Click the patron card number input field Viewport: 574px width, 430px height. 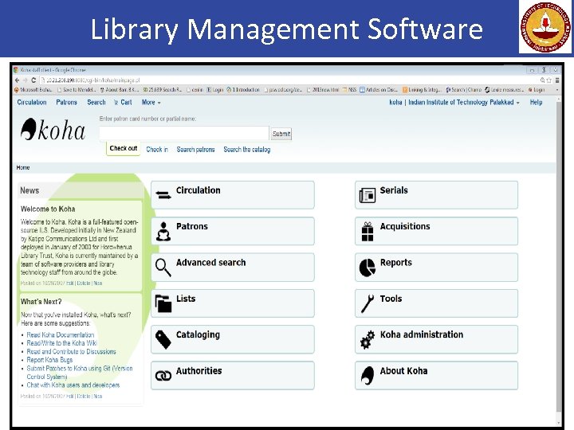click(x=184, y=134)
